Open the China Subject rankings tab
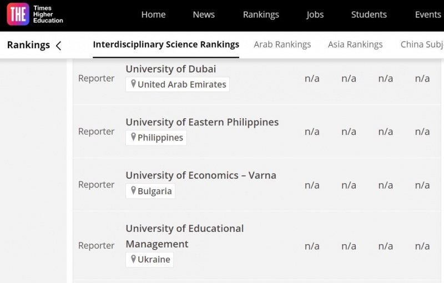Image resolution: width=444 pixels, height=283 pixels. click(x=422, y=44)
